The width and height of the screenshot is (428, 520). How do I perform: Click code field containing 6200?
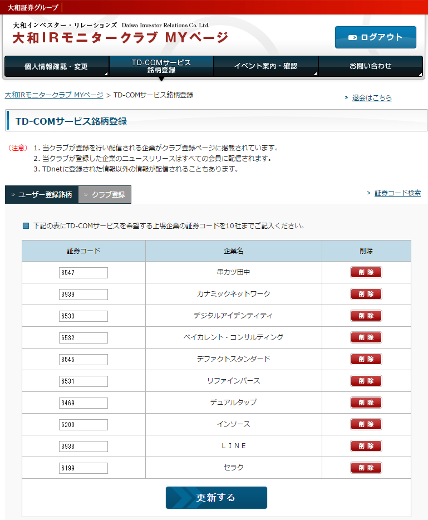click(83, 425)
